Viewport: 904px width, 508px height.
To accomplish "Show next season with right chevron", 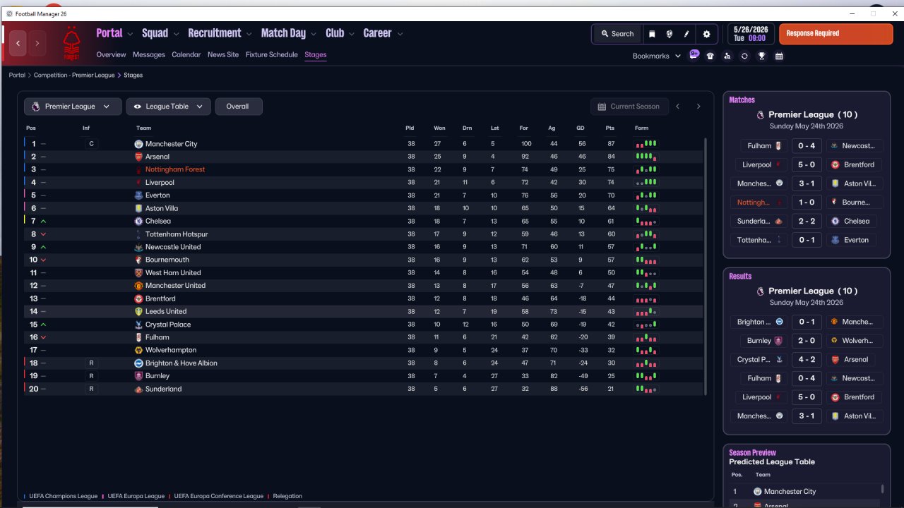I will click(698, 107).
